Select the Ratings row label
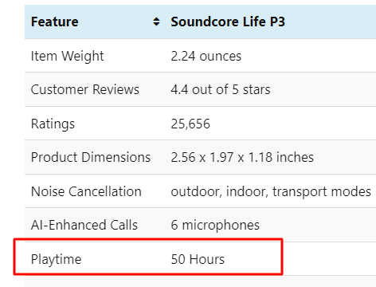 53,124
